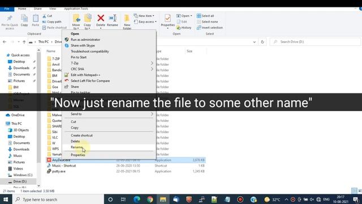Click Select none in ribbon
This screenshot has height=204, width=362.
208,22
